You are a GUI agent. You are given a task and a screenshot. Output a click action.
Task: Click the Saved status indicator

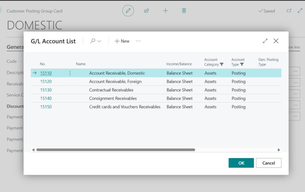[267, 11]
